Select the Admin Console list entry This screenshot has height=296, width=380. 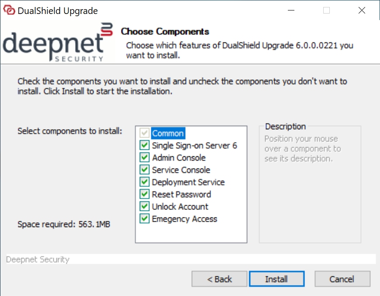coord(178,158)
